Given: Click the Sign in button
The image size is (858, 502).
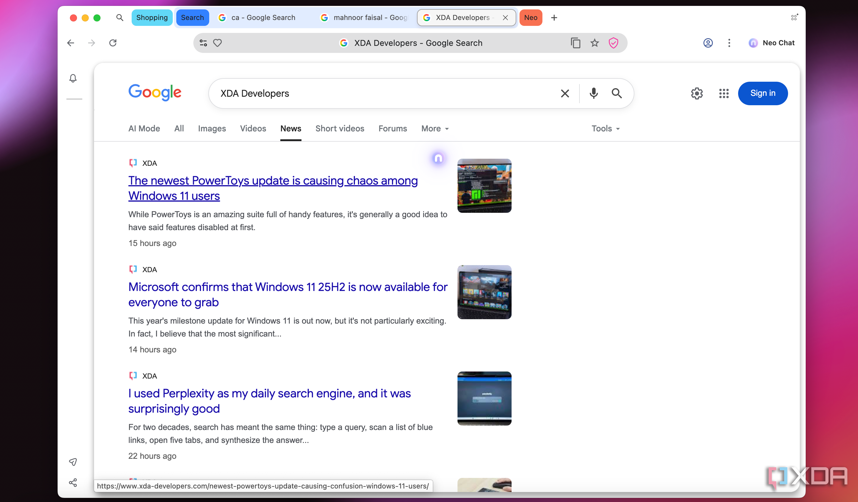Looking at the screenshot, I should [763, 93].
